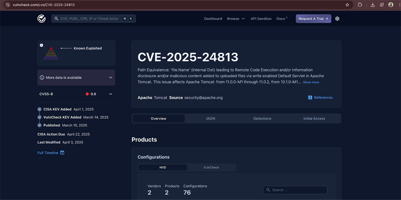Click the search magnifier icon in top bar
Viewport: 401px width, 200px height.
56,19
